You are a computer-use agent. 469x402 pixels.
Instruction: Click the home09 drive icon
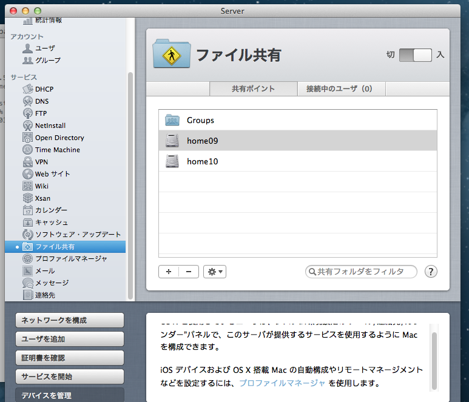[x=172, y=141]
